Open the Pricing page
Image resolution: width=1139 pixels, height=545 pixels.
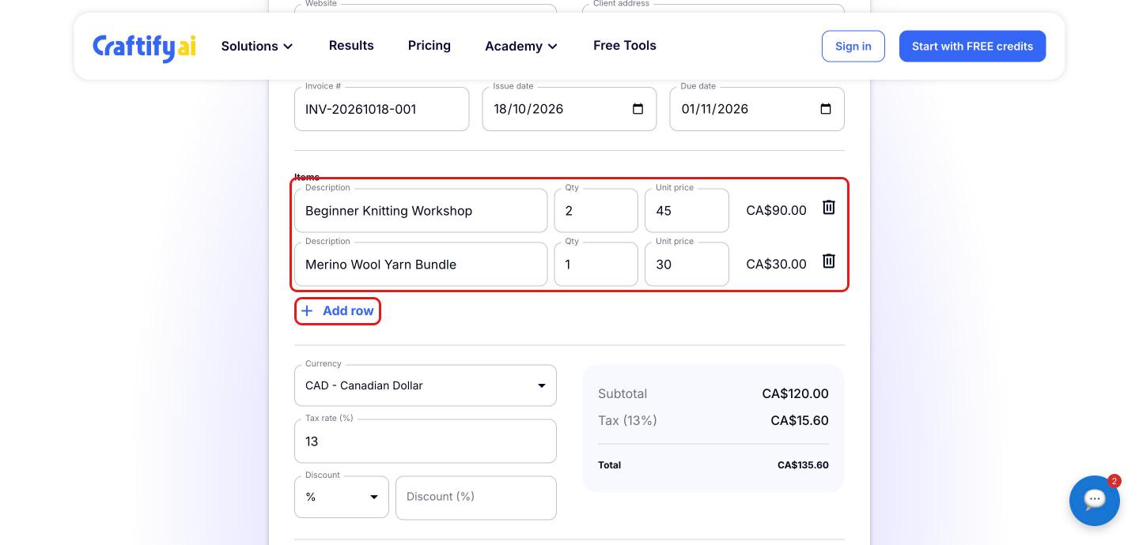point(429,45)
